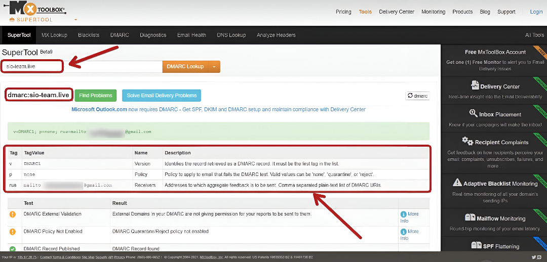Click the Recipient Complaints gears icon
This screenshot has width=547, height=262.
click(x=467, y=141)
